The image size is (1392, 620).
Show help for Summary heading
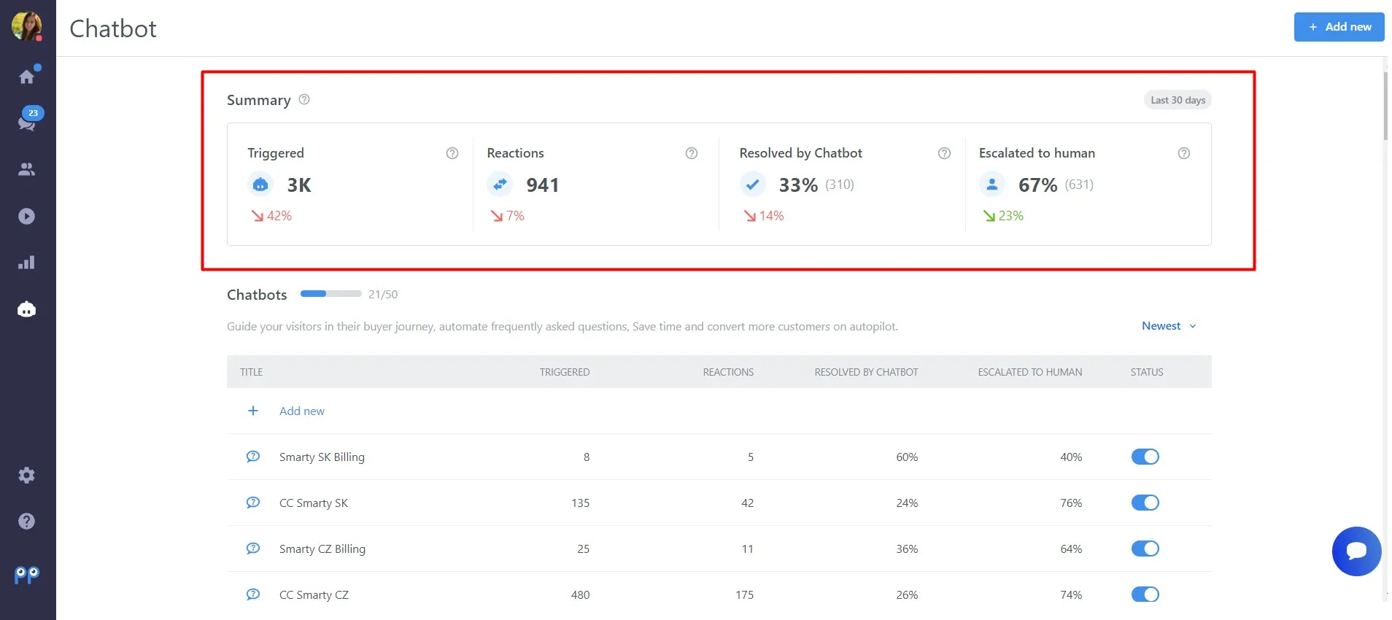pos(304,99)
